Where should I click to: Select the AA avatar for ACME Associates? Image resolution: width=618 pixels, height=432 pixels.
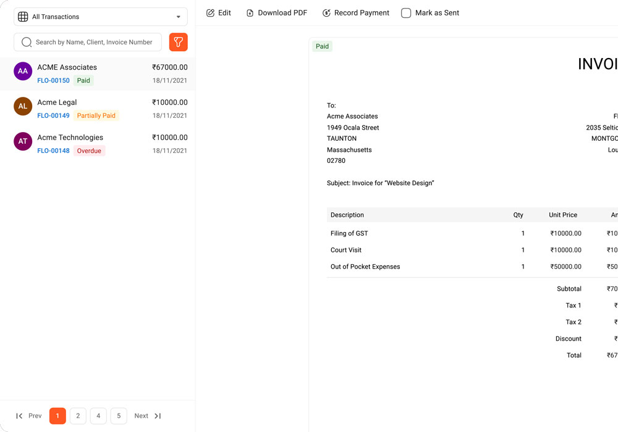point(23,71)
